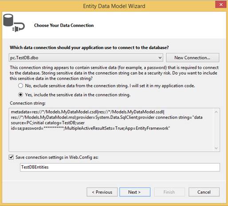Select the pc.TestDB.dbo connection combo box

[x=86, y=57]
